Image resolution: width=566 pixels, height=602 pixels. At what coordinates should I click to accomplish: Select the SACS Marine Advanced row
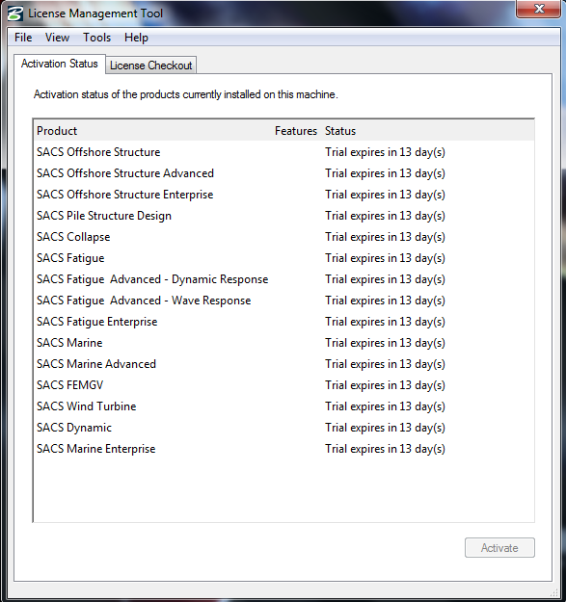click(x=283, y=364)
